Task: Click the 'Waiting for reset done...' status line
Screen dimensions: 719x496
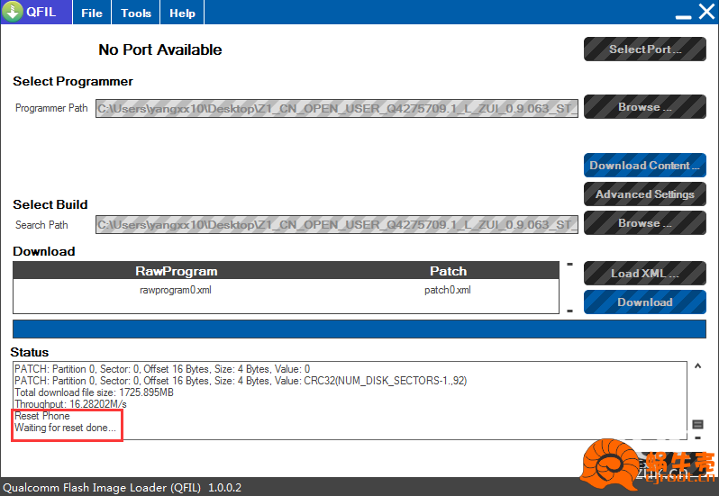Action: coord(65,428)
